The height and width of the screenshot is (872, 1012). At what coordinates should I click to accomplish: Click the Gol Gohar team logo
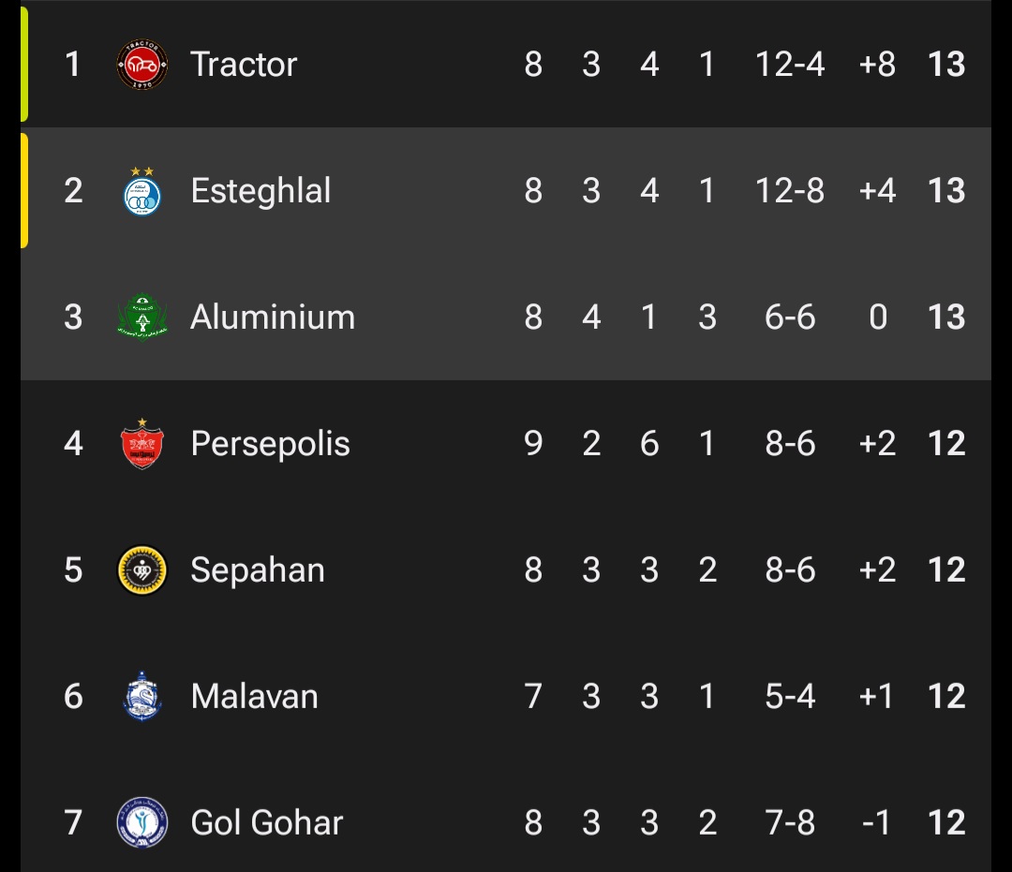coord(142,823)
